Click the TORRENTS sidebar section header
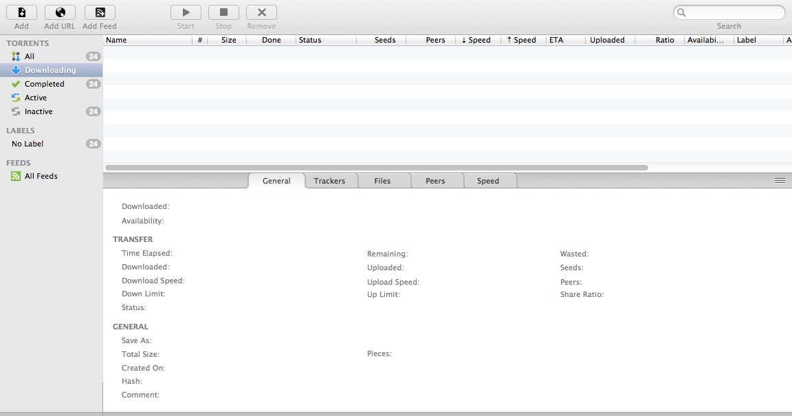This screenshot has width=792, height=416. pos(27,43)
